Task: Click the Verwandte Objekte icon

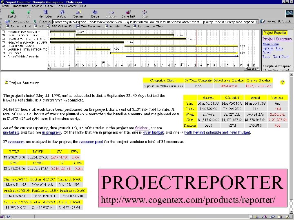Action: click(263, 22)
